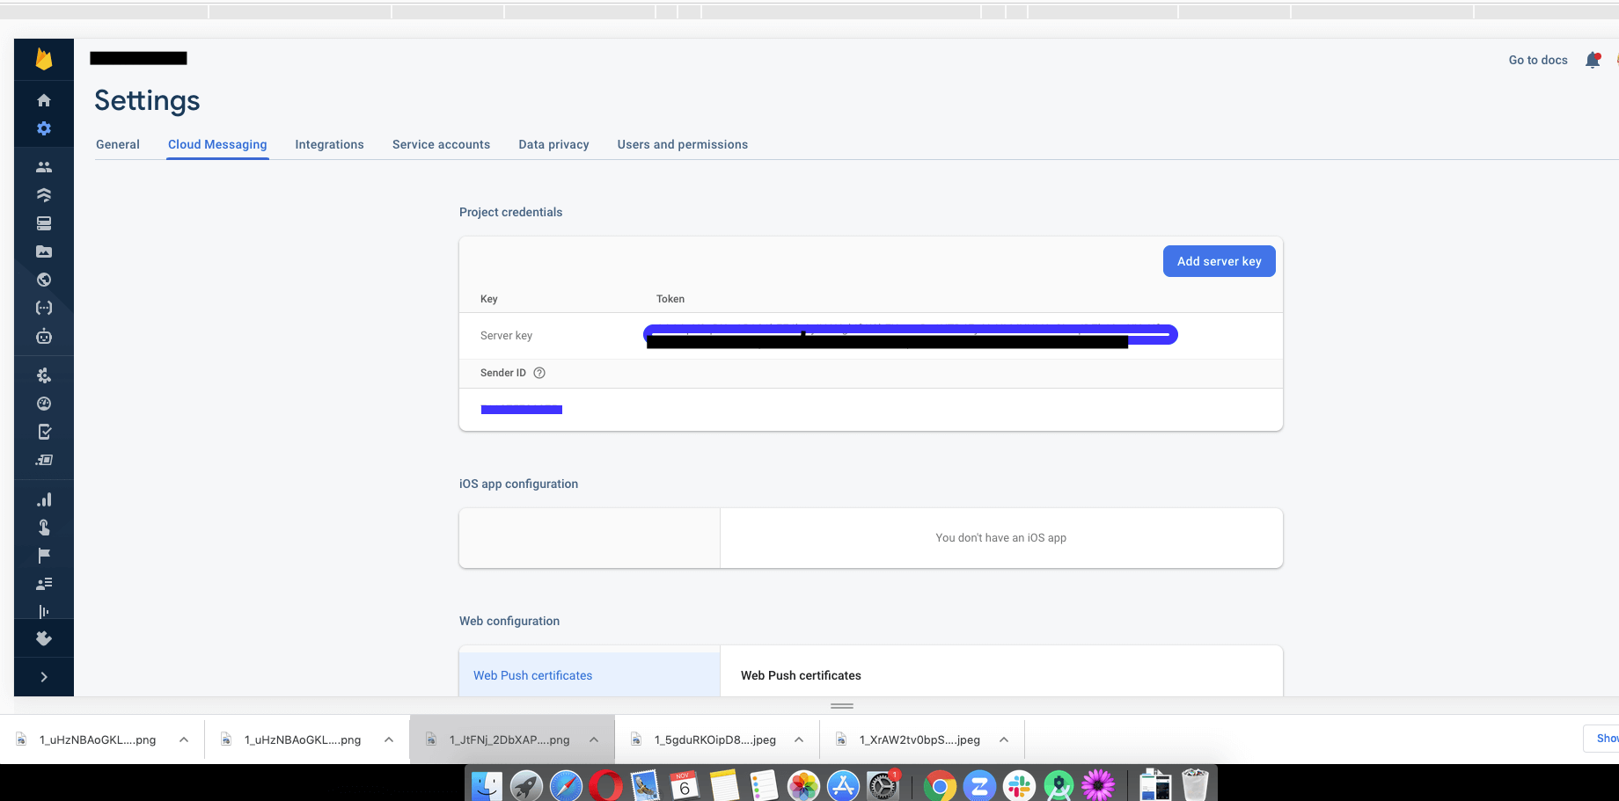Open Launchpad rocket icon in Dock

point(526,785)
